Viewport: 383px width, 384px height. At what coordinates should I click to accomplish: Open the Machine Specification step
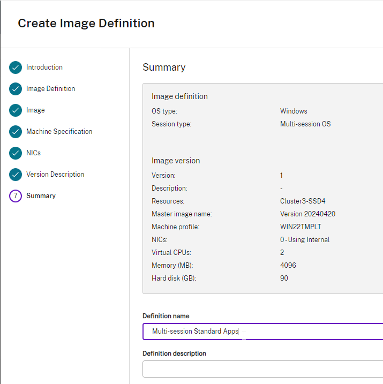(59, 132)
